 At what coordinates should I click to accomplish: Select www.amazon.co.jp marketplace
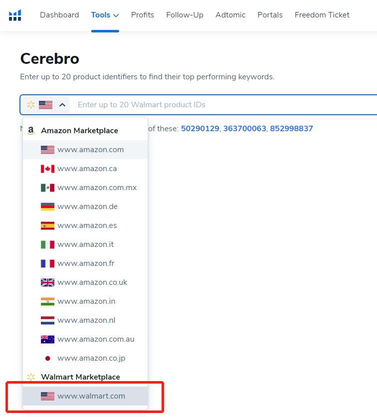pyautogui.click(x=85, y=358)
